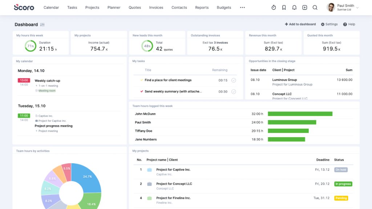Click the 'In progress' status badge
This screenshot has height=209, width=372.
pos(343,184)
